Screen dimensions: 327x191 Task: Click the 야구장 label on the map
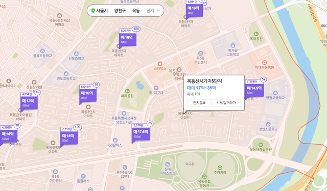pyautogui.click(x=190, y=164)
